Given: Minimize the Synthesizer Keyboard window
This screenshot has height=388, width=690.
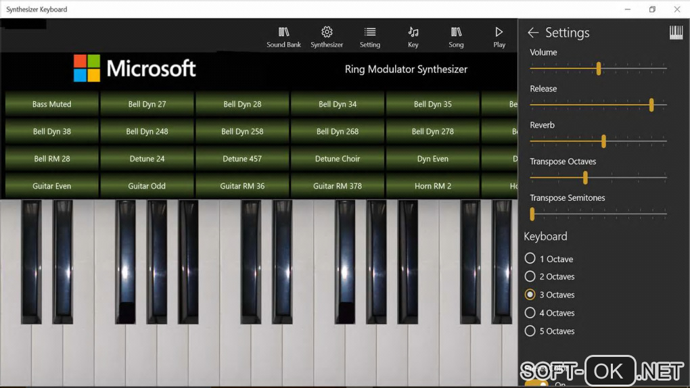Looking at the screenshot, I should [628, 9].
